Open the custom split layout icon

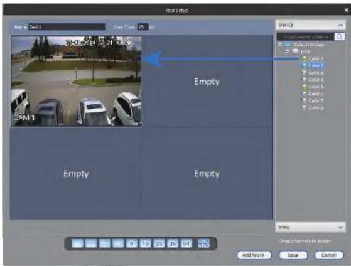(x=204, y=243)
